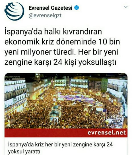Image resolution: width=132 pixels, height=155 pixels.
Task: Click the "yoksul yarattı" headline line
Action: point(24,152)
